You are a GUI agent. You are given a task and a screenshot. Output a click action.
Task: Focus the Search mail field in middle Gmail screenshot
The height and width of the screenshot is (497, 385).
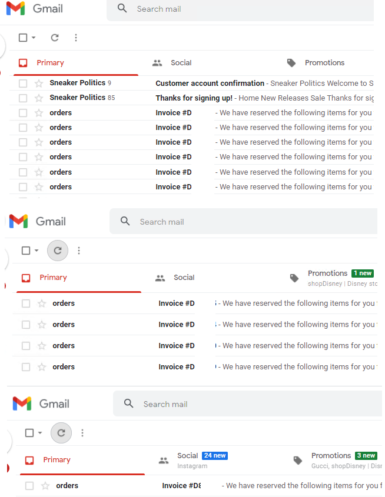pos(244,221)
